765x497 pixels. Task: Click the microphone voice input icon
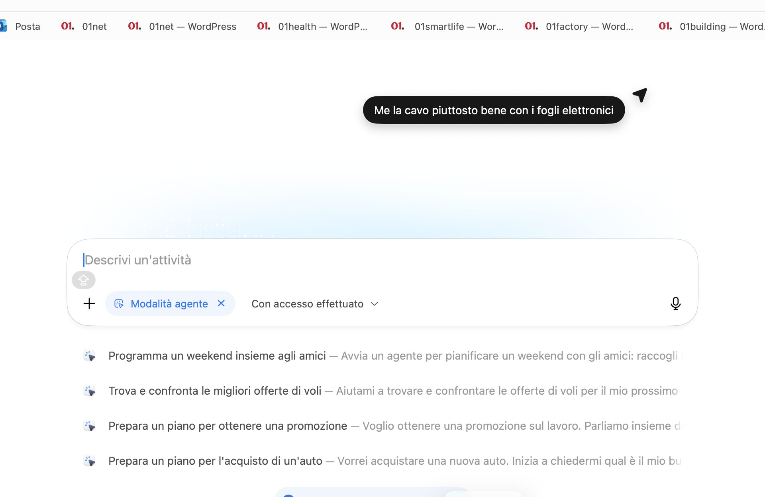675,303
